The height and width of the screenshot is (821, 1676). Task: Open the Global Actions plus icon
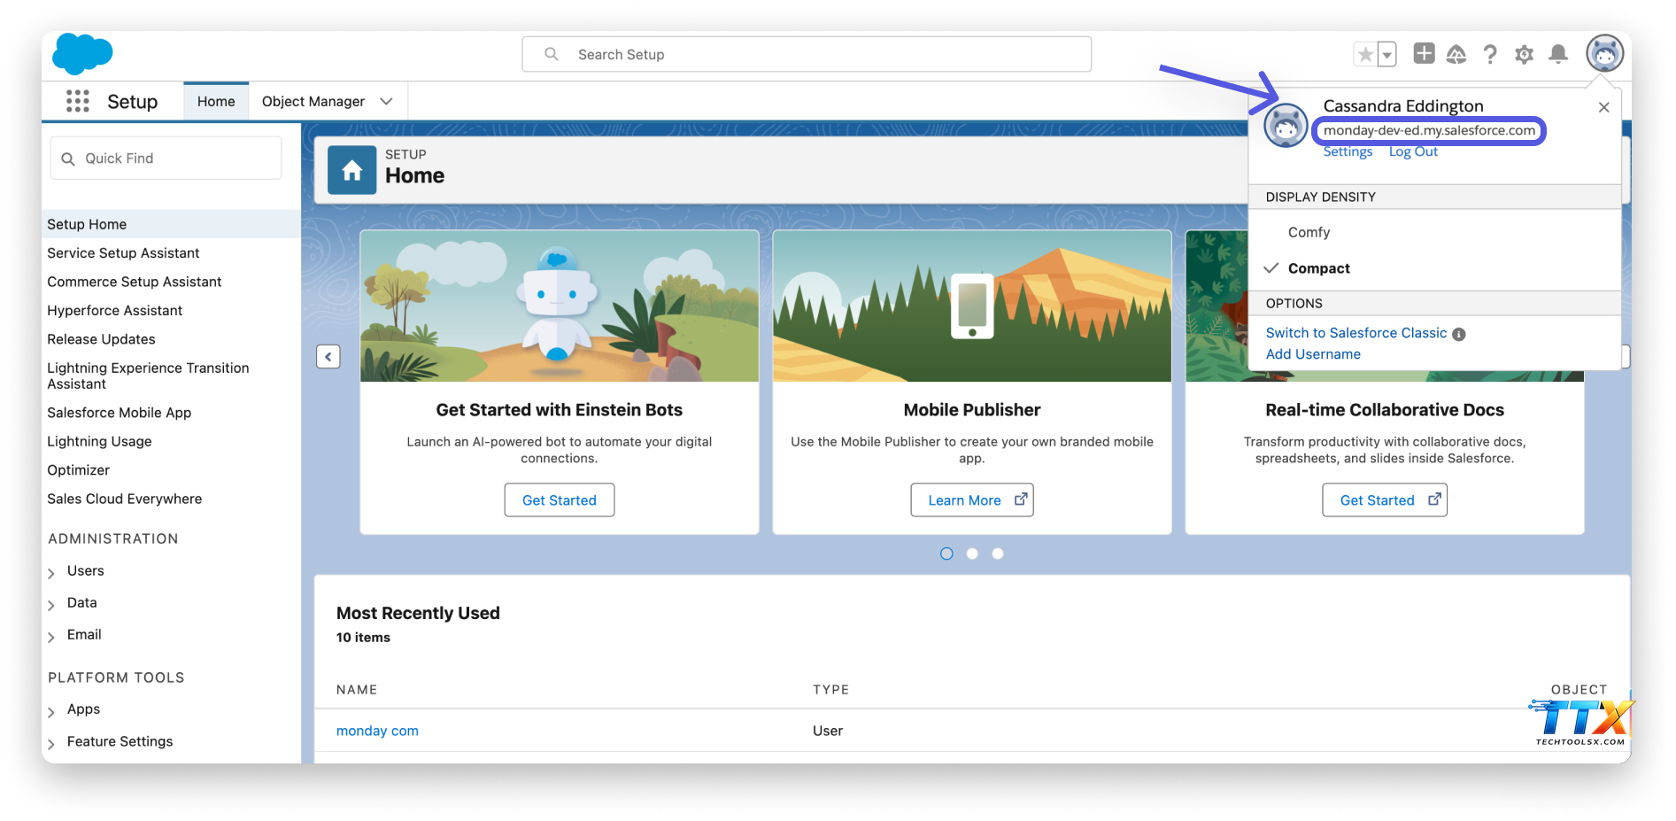(1424, 53)
